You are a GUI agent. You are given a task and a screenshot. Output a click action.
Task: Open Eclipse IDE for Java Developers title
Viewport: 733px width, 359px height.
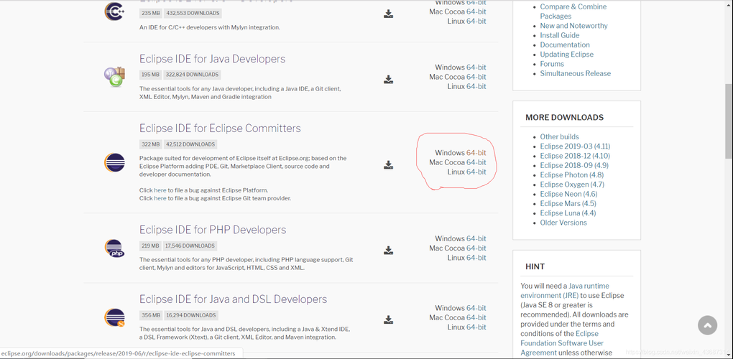click(212, 59)
